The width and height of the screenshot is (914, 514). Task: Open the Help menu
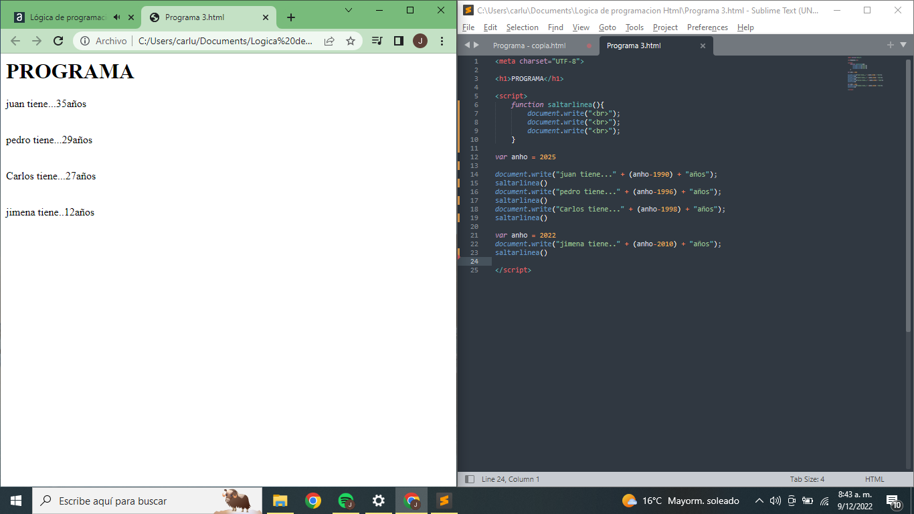(745, 27)
